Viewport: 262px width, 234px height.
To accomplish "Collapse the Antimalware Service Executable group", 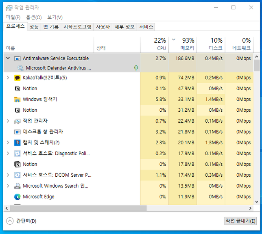I will 8,58.
